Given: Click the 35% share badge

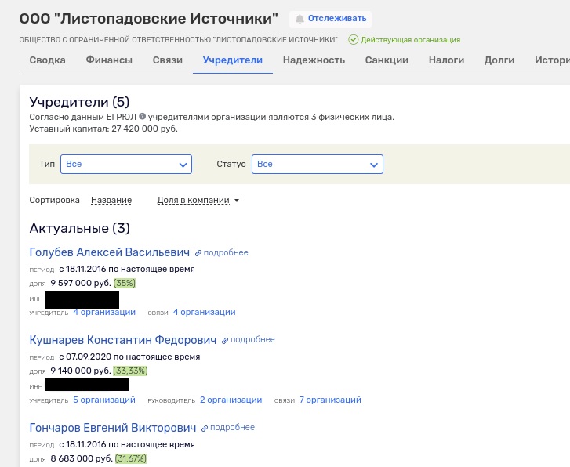Looking at the screenshot, I should pyautogui.click(x=125, y=283).
